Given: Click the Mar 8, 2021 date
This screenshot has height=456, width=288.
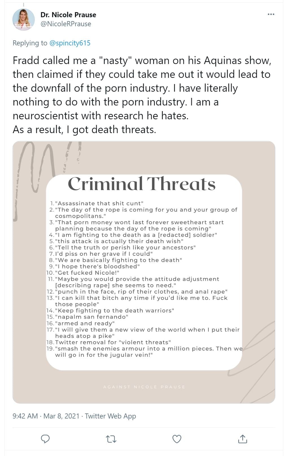Looking at the screenshot, I should point(61,416).
